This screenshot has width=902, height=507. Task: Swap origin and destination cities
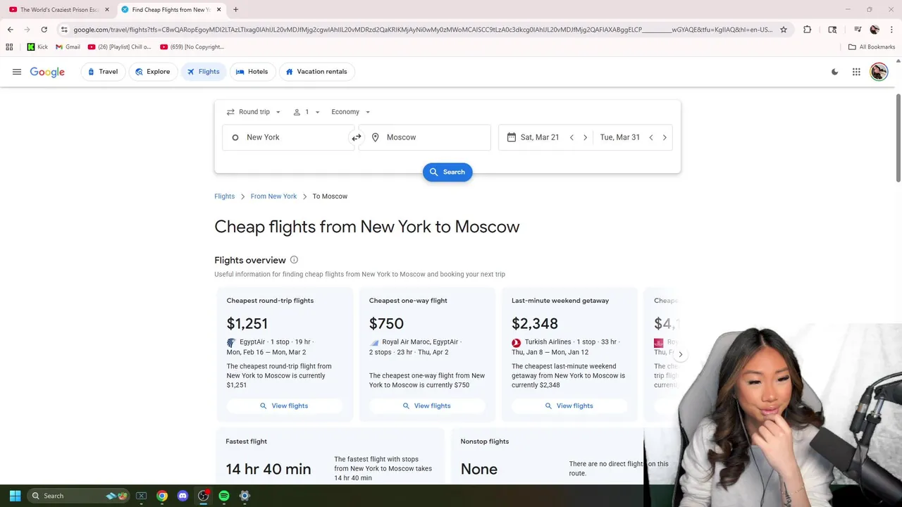click(x=357, y=137)
